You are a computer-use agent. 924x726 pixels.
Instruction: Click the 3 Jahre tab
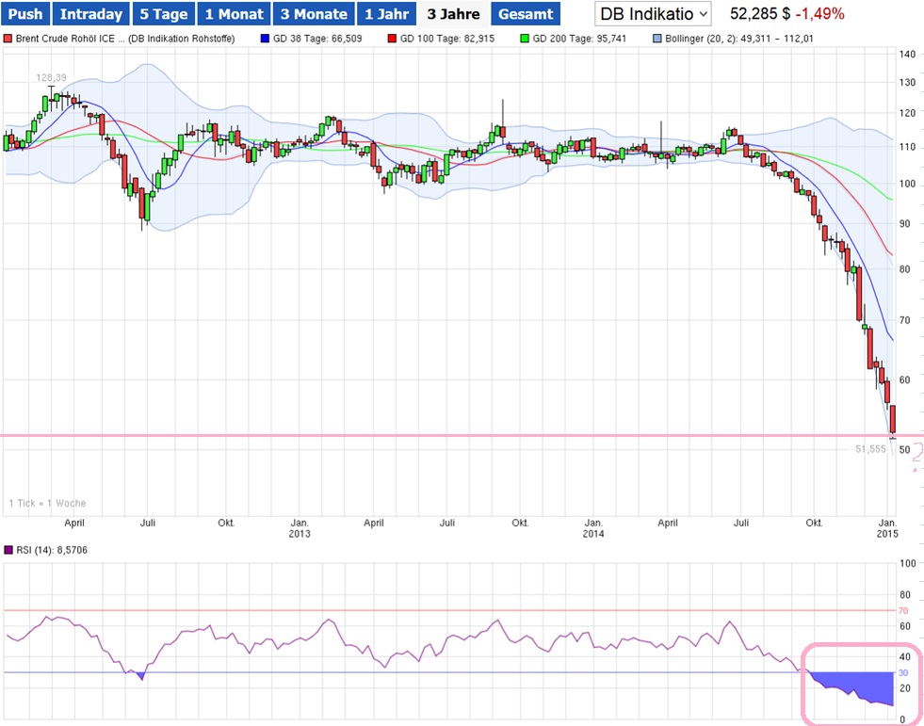coord(453,14)
